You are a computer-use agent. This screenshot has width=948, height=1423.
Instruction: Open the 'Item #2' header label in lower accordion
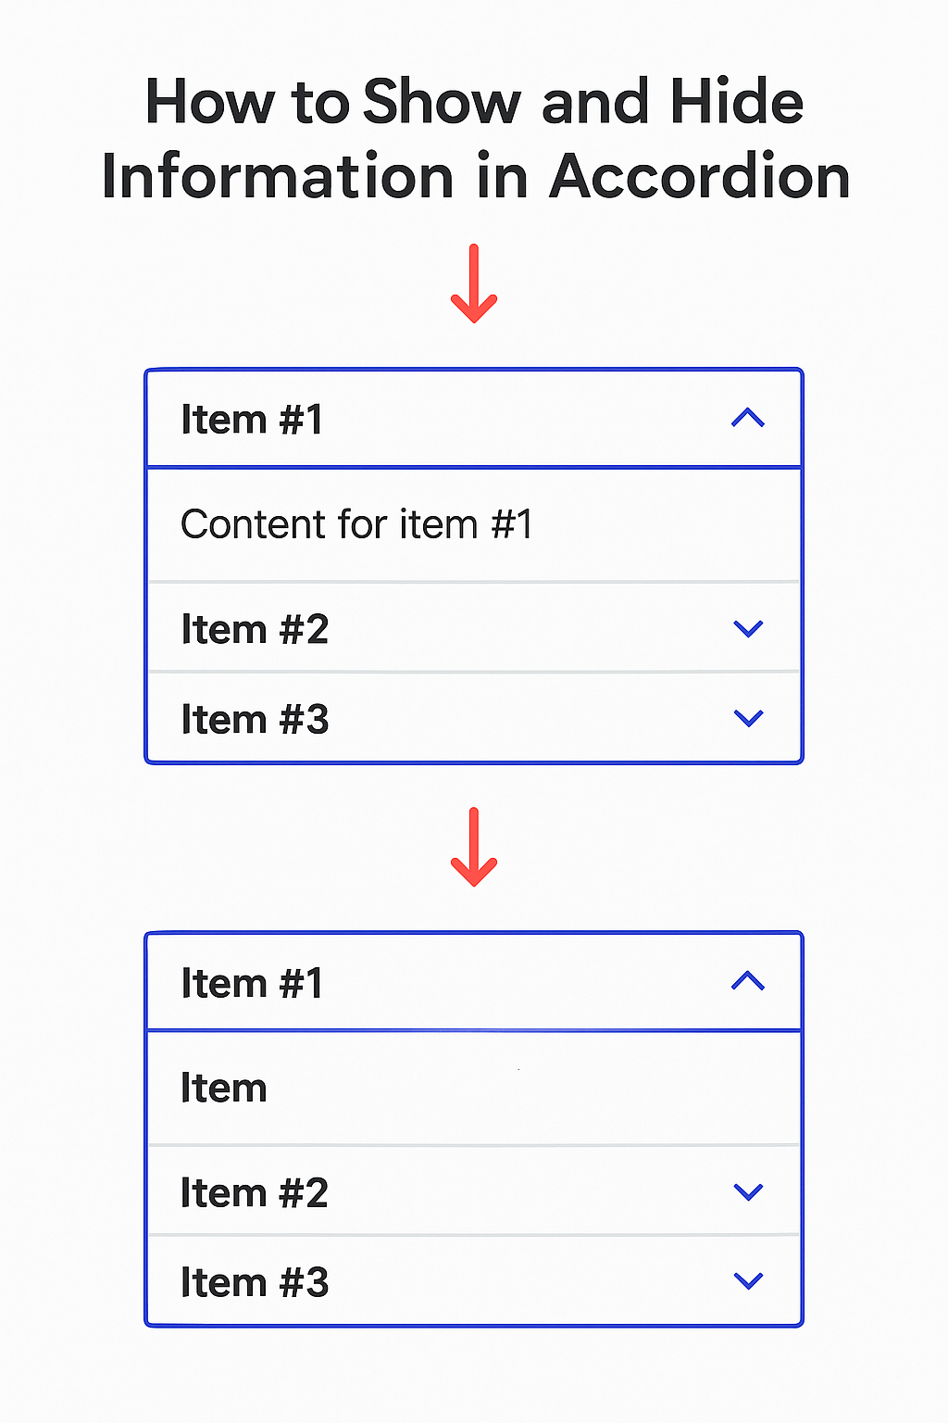pyautogui.click(x=255, y=1193)
